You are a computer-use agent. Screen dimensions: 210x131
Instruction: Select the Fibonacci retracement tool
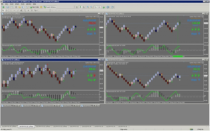(x=25, y=10)
